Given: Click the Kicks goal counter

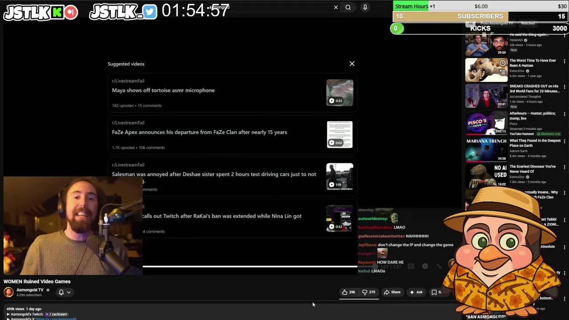Looking at the screenshot, I should pos(480,28).
